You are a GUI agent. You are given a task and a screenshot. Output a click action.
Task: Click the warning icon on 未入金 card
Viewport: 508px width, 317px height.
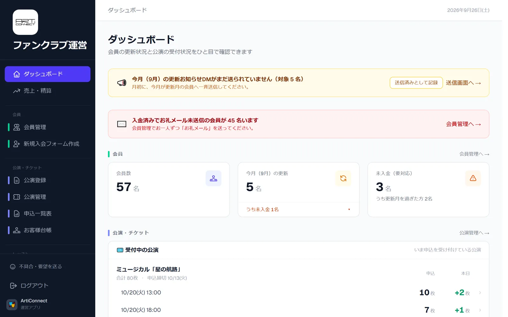click(x=473, y=178)
